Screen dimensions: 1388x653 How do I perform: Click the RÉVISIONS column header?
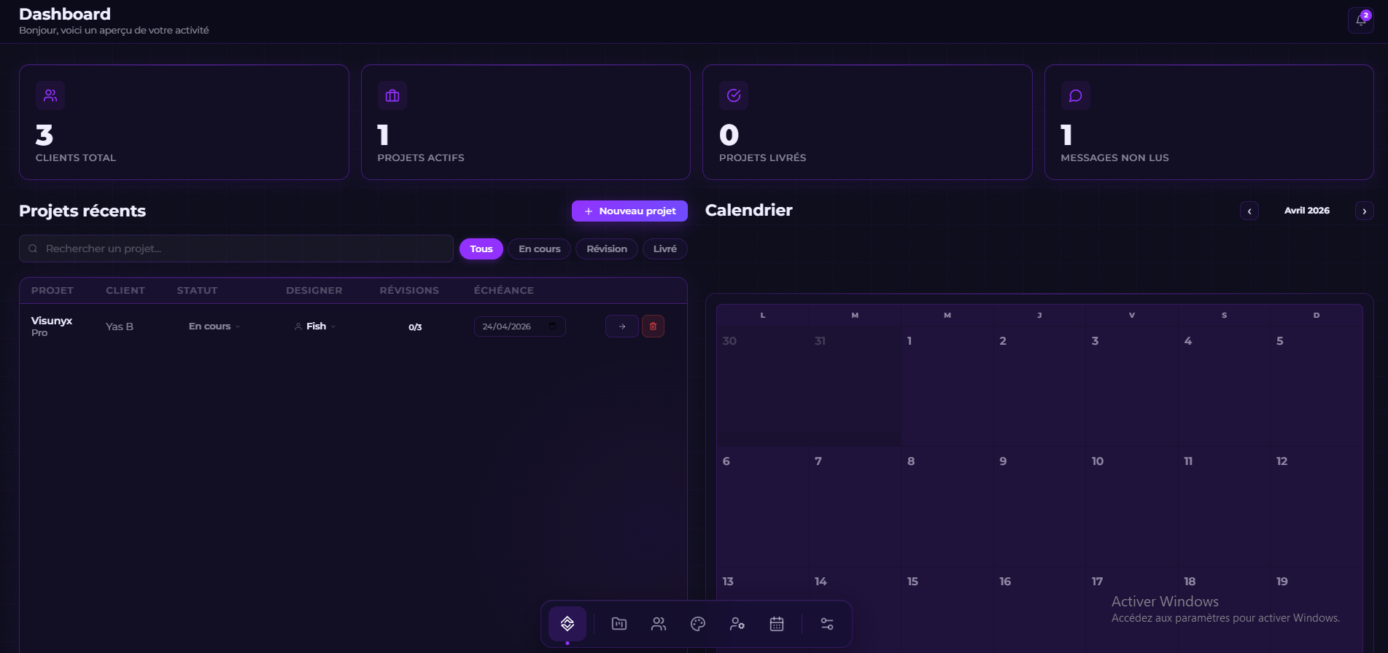(x=409, y=291)
